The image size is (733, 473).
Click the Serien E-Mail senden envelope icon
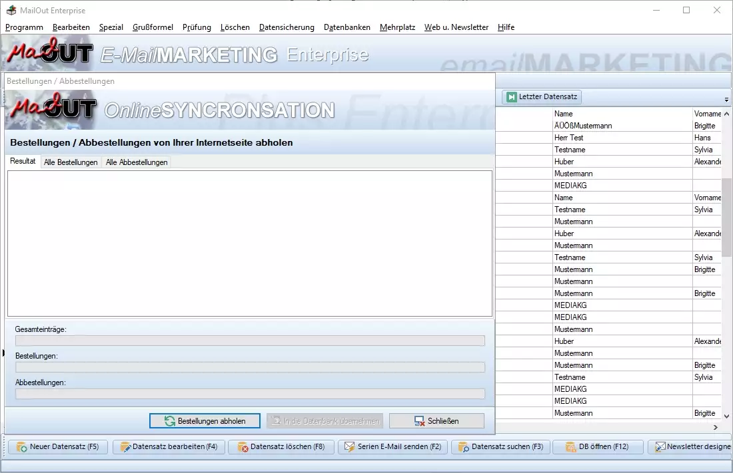point(349,447)
